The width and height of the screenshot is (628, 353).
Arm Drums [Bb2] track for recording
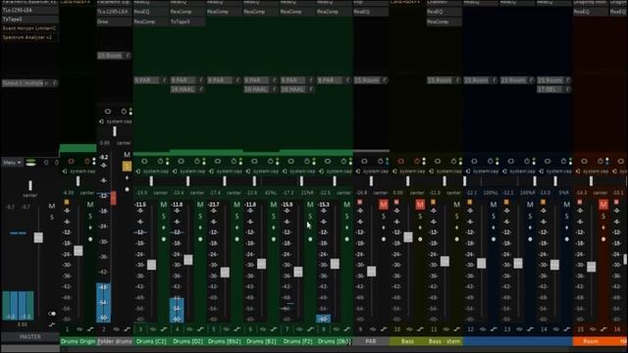click(218, 161)
